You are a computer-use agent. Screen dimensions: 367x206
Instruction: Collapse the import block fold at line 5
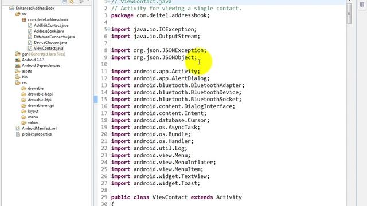click(x=108, y=29)
